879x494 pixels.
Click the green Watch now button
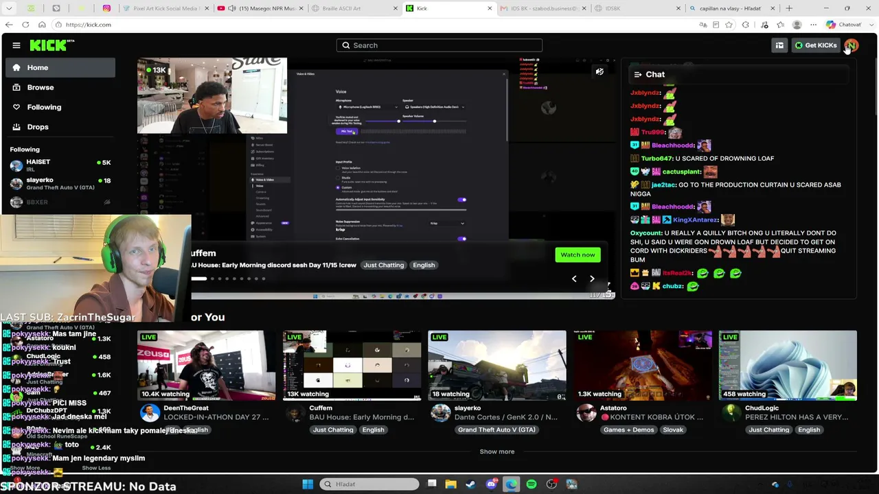coord(578,255)
